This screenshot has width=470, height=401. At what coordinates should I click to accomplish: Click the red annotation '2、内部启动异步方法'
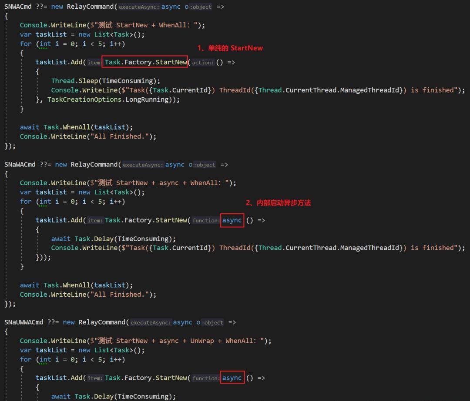278,202
